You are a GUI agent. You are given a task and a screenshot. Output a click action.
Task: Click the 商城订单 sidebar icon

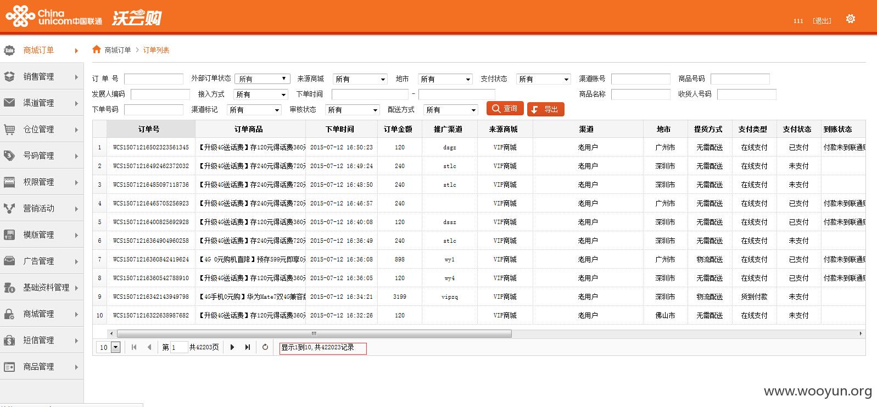tap(9, 51)
